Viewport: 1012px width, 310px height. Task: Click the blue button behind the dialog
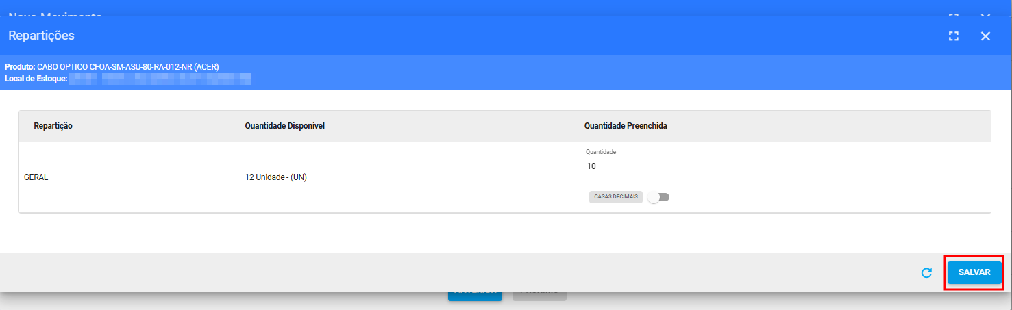(475, 296)
